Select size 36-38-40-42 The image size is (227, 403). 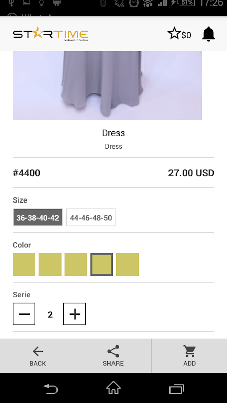pos(37,218)
